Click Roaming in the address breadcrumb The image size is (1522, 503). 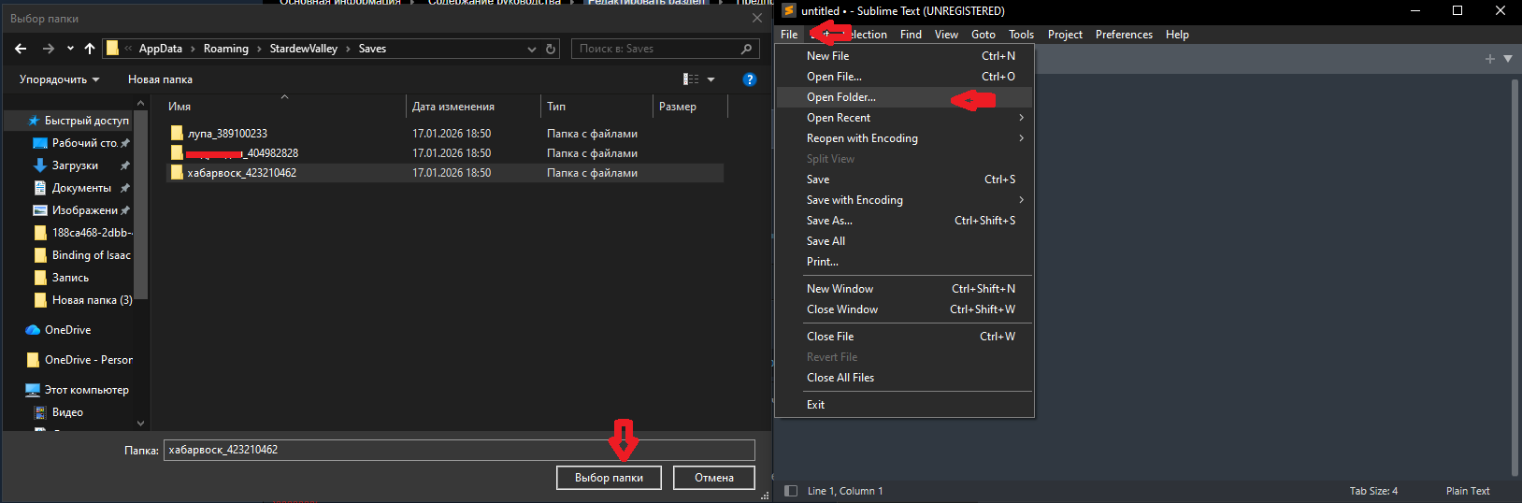(226, 49)
